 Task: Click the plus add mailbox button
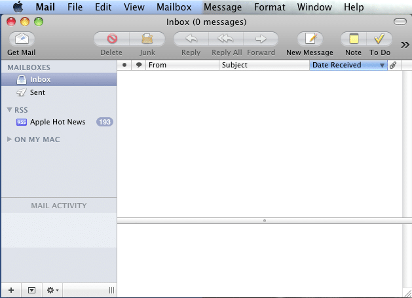[11, 290]
